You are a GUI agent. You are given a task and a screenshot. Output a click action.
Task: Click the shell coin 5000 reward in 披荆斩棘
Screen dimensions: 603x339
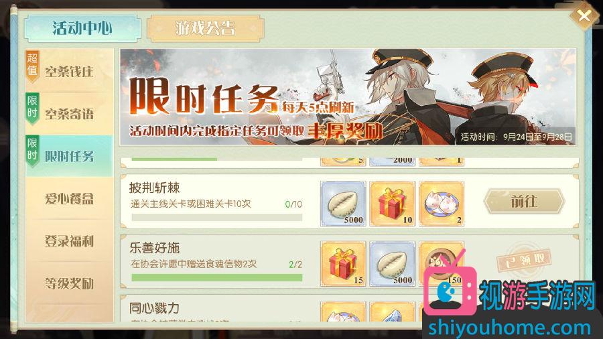point(343,203)
